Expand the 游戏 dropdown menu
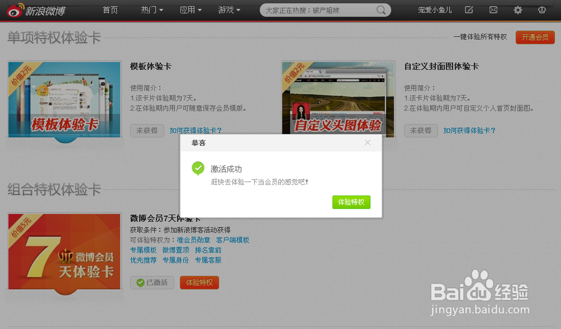 [229, 10]
